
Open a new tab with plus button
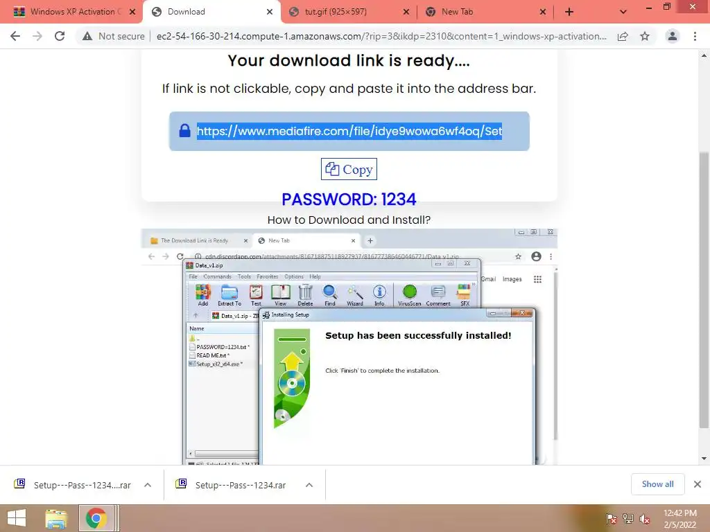(569, 12)
